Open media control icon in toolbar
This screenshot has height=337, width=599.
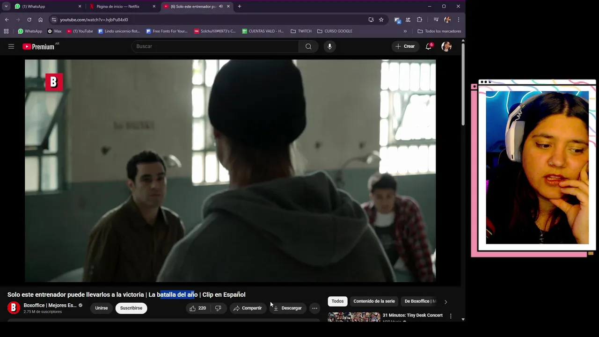click(x=436, y=20)
